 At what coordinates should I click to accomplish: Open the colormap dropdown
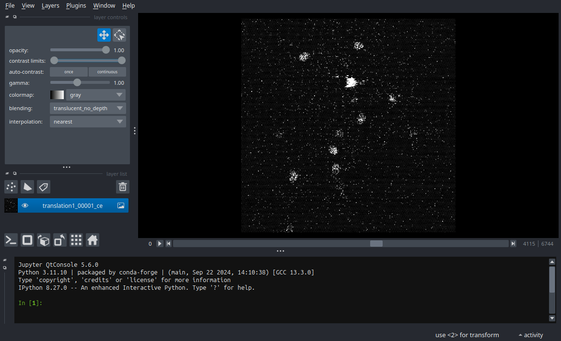coord(95,94)
